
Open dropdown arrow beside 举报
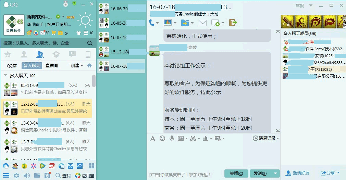[x=311, y=5]
